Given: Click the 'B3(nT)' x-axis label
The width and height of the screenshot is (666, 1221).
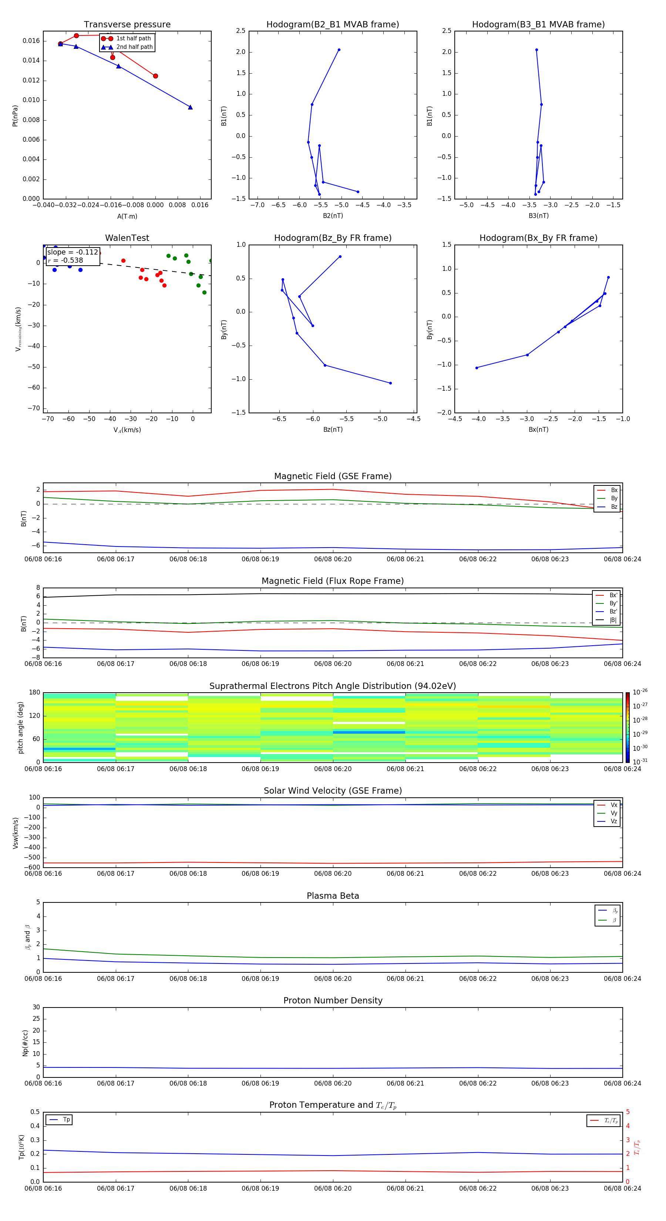Looking at the screenshot, I should click(x=538, y=216).
